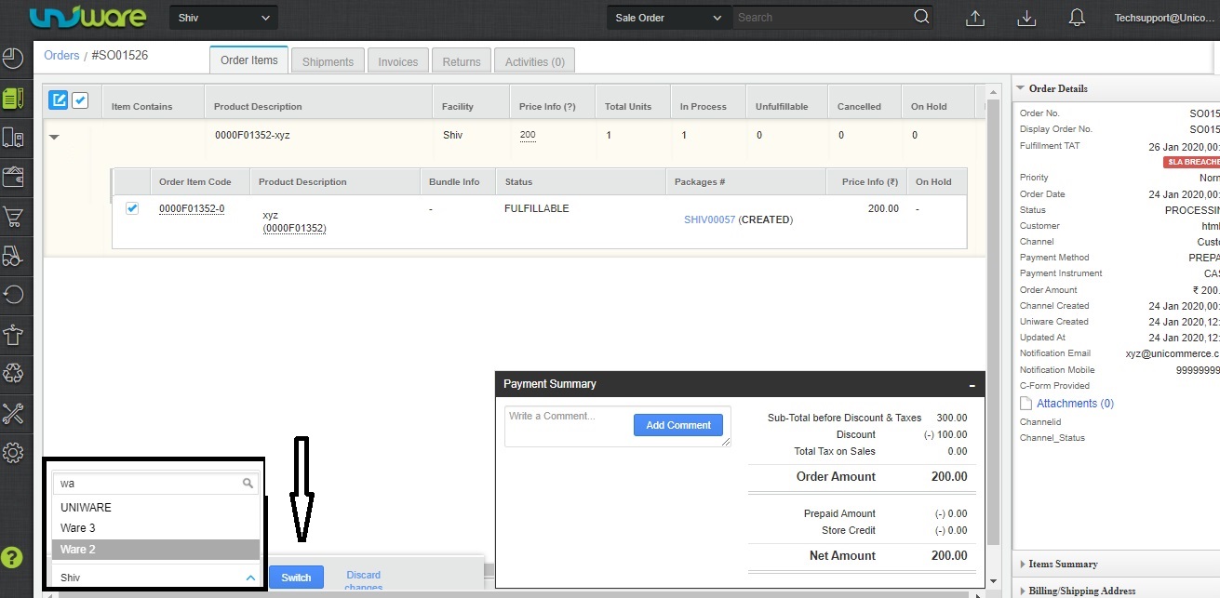Open the forklift inventory sidebar icon
This screenshot has height=598, width=1220.
13,256
